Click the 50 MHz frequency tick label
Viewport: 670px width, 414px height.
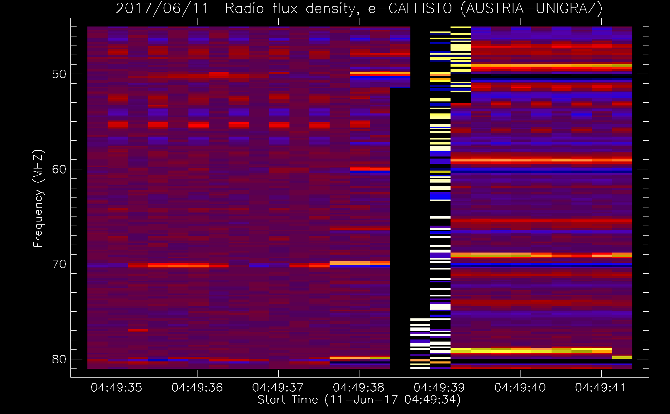coord(59,75)
